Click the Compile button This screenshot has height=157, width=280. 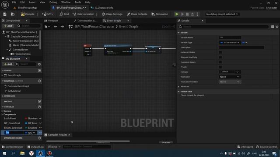tap(28, 14)
